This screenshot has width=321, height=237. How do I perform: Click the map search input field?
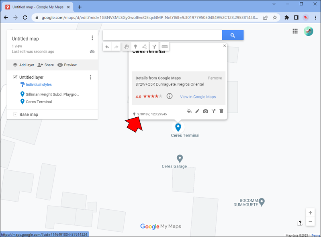tap(162, 35)
